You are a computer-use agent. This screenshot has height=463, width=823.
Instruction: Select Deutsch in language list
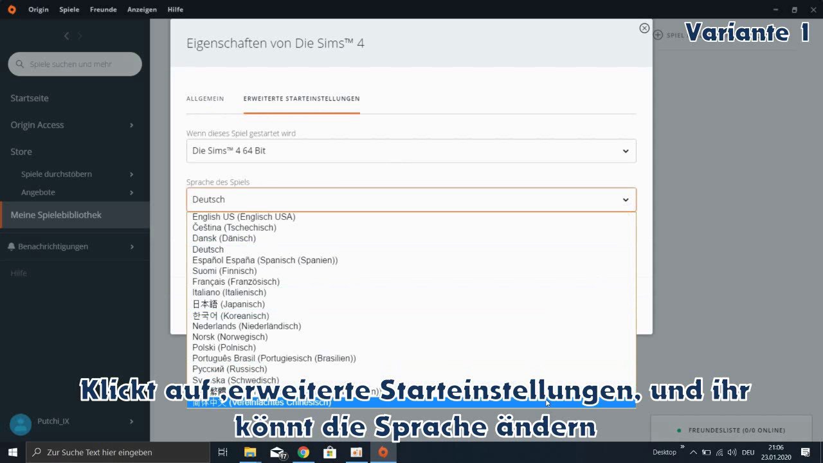point(411,250)
